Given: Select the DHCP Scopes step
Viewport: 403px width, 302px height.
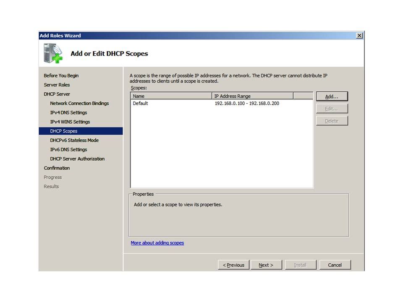Looking at the screenshot, I should (x=81, y=131).
